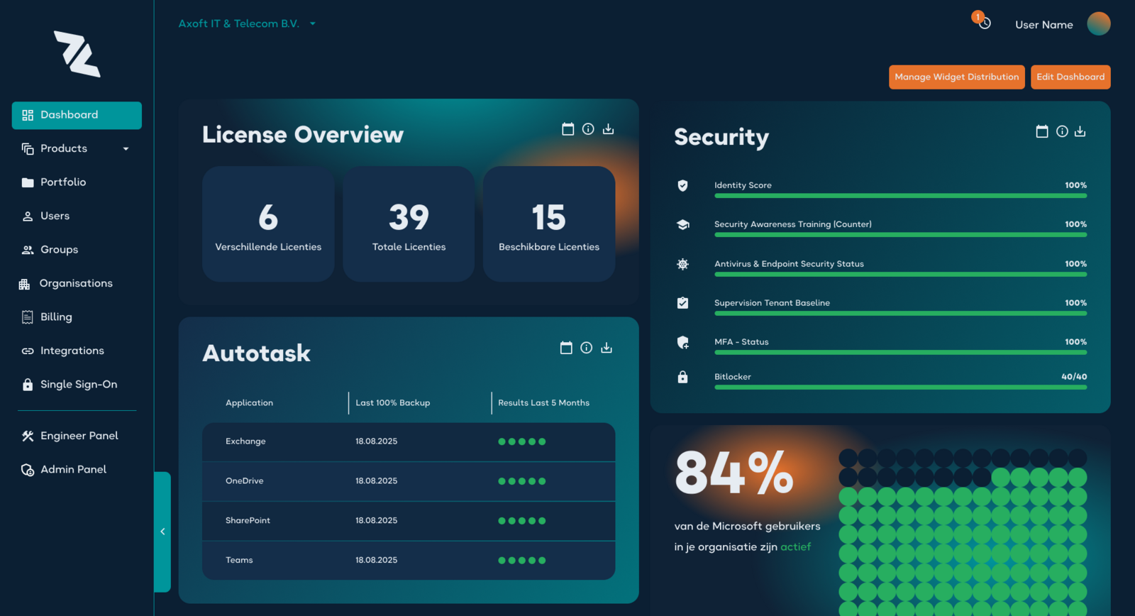Click the company logo in the sidebar
Image resolution: width=1135 pixels, height=616 pixels.
pos(77,54)
